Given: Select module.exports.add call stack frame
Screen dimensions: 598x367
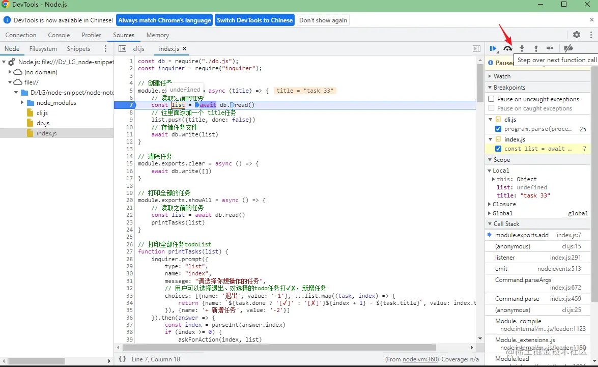Looking at the screenshot, I should [538, 235].
